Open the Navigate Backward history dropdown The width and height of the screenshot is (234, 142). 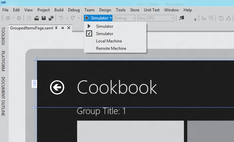click(x=13, y=18)
